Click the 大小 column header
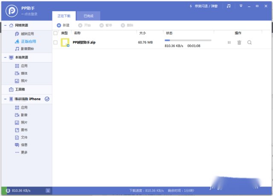Screen dimensions: 273x196 142,33
